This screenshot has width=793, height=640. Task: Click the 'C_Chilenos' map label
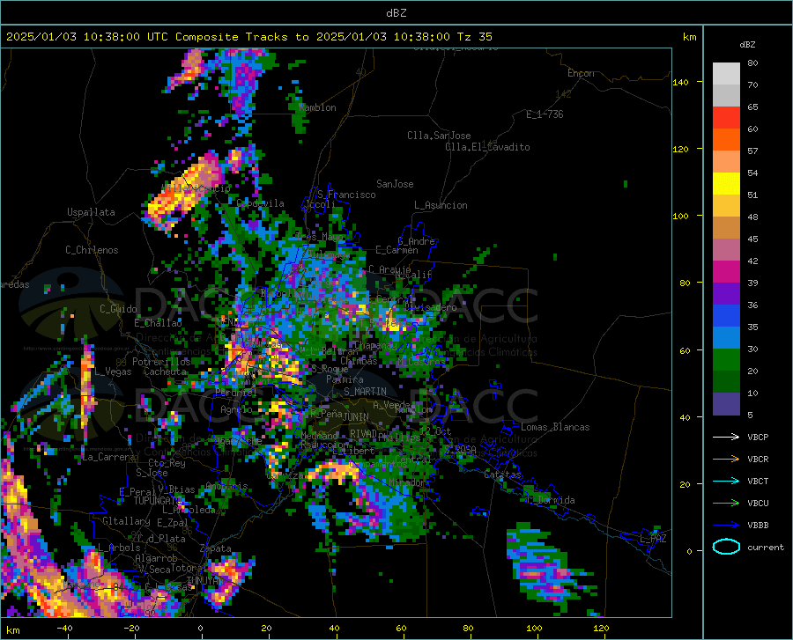click(92, 250)
